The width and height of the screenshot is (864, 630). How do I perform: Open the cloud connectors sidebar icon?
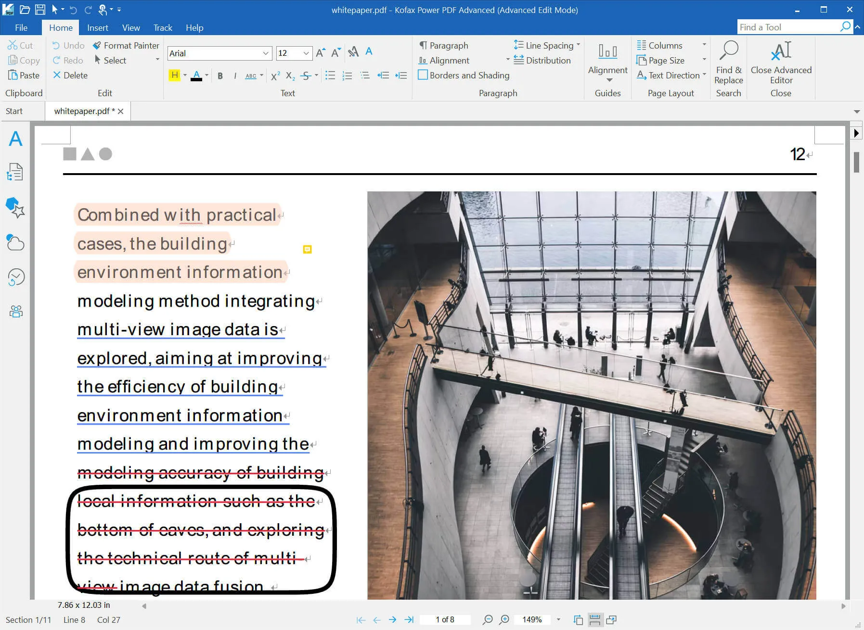pyautogui.click(x=16, y=243)
